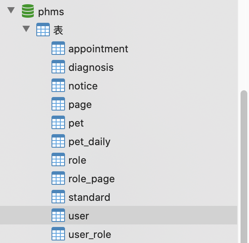Screen dimensions: 249x243
Task: Click the green phms database icon
Action: click(28, 11)
